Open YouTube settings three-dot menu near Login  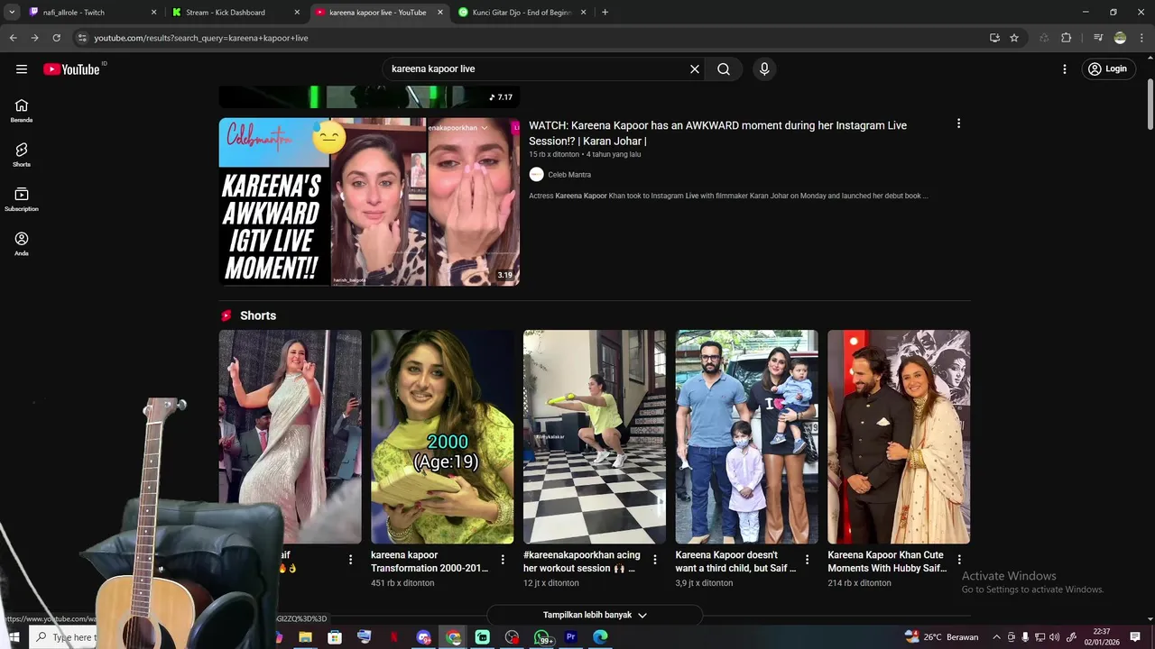[1065, 69]
